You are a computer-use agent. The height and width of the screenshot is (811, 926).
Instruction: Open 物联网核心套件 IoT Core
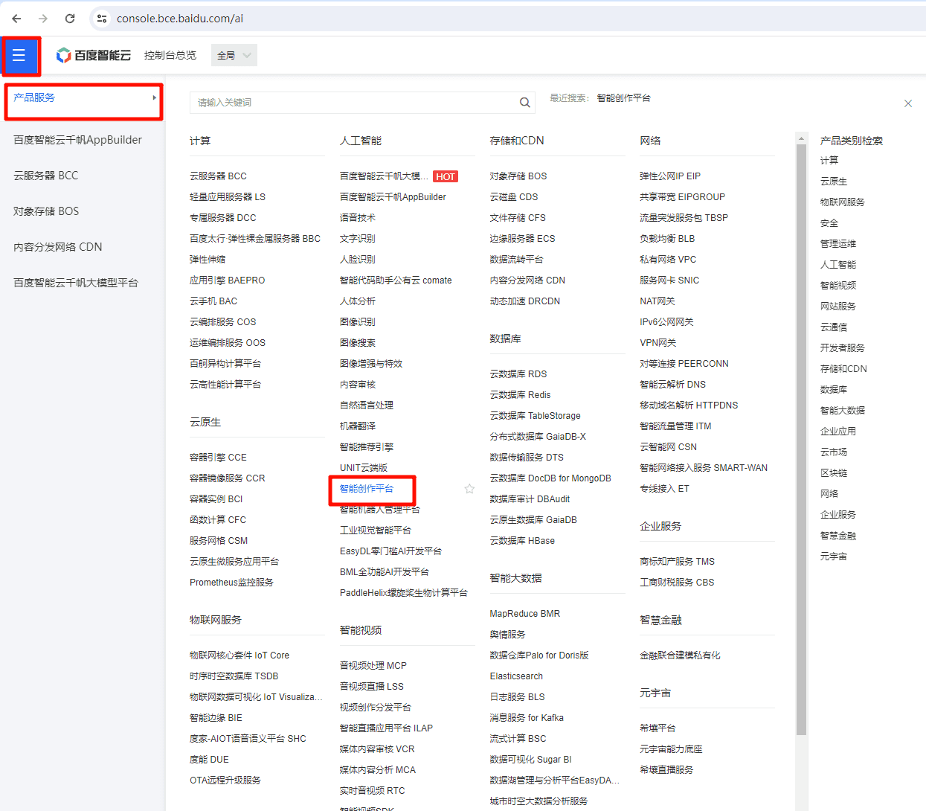pos(239,655)
